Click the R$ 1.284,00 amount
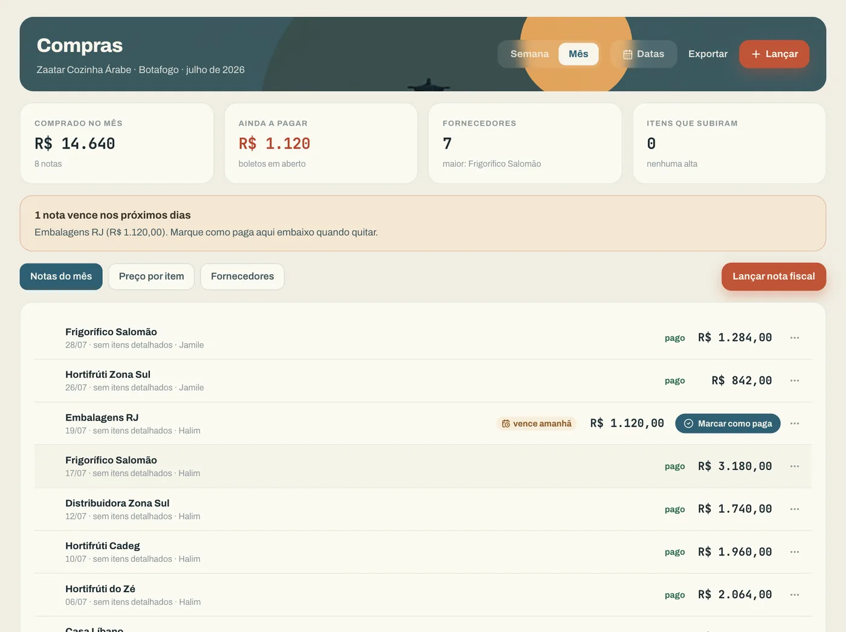Viewport: 846px width, 632px height. (x=735, y=338)
